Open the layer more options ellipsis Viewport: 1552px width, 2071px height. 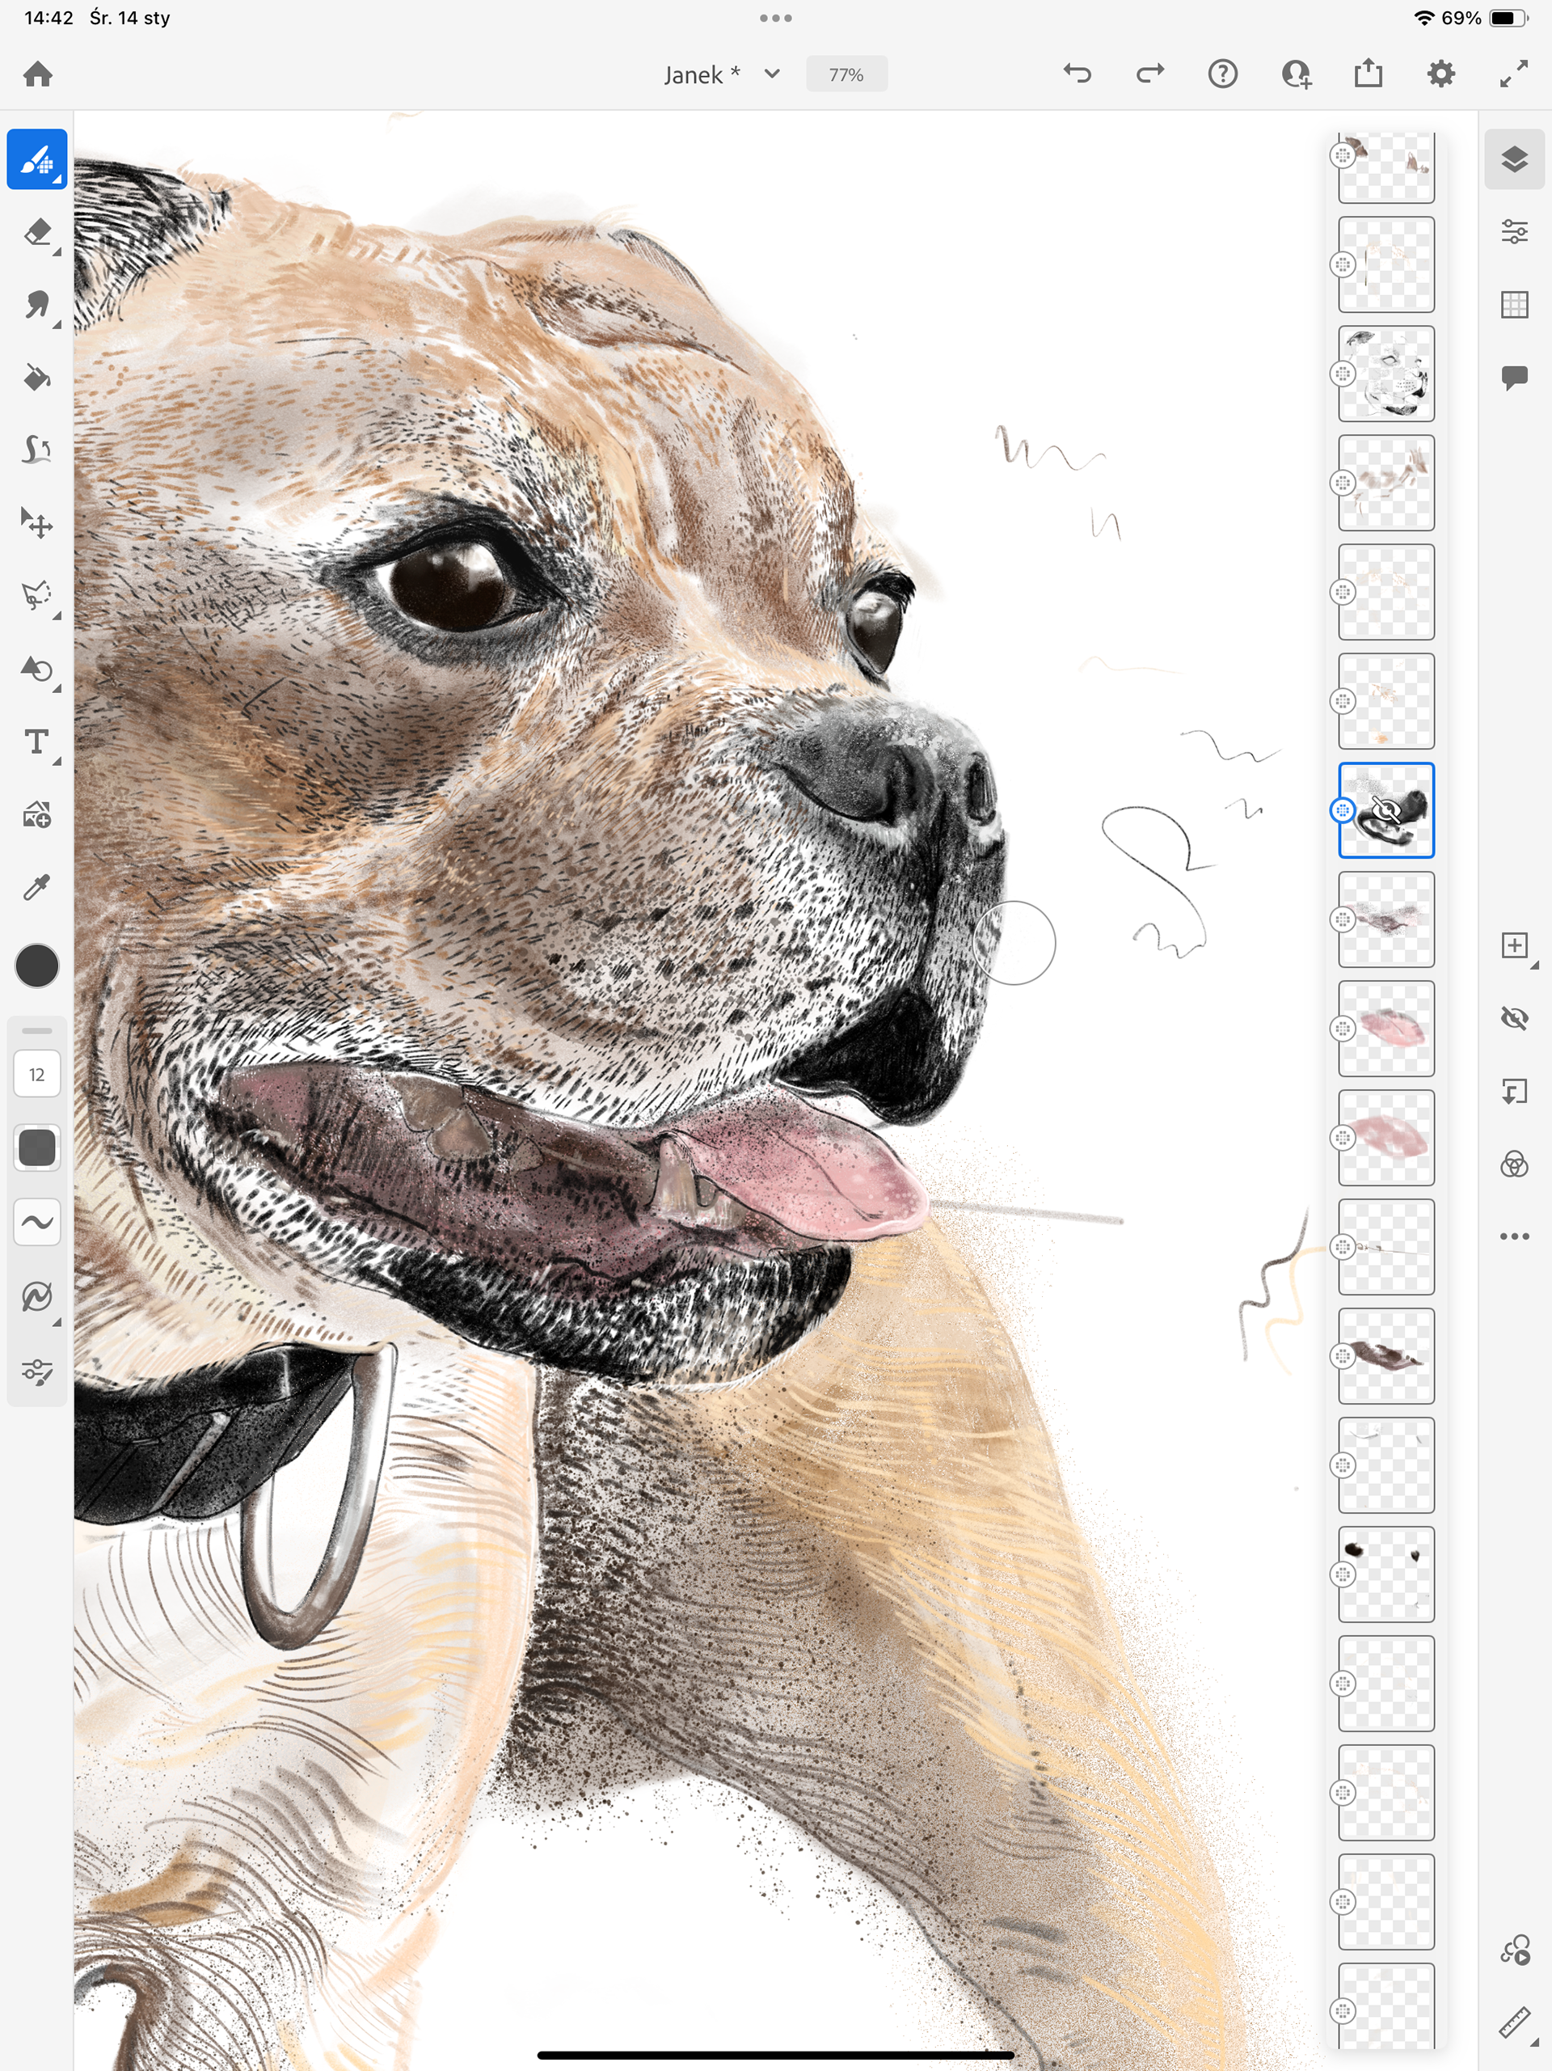1514,1236
